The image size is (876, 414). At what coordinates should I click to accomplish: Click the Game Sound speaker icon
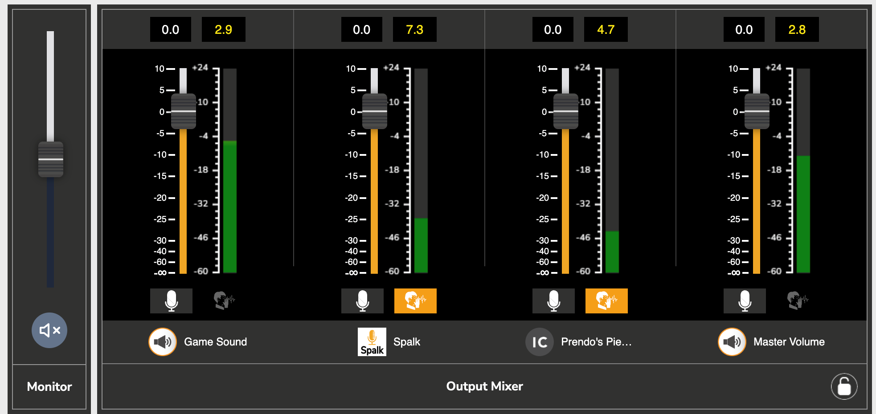163,342
